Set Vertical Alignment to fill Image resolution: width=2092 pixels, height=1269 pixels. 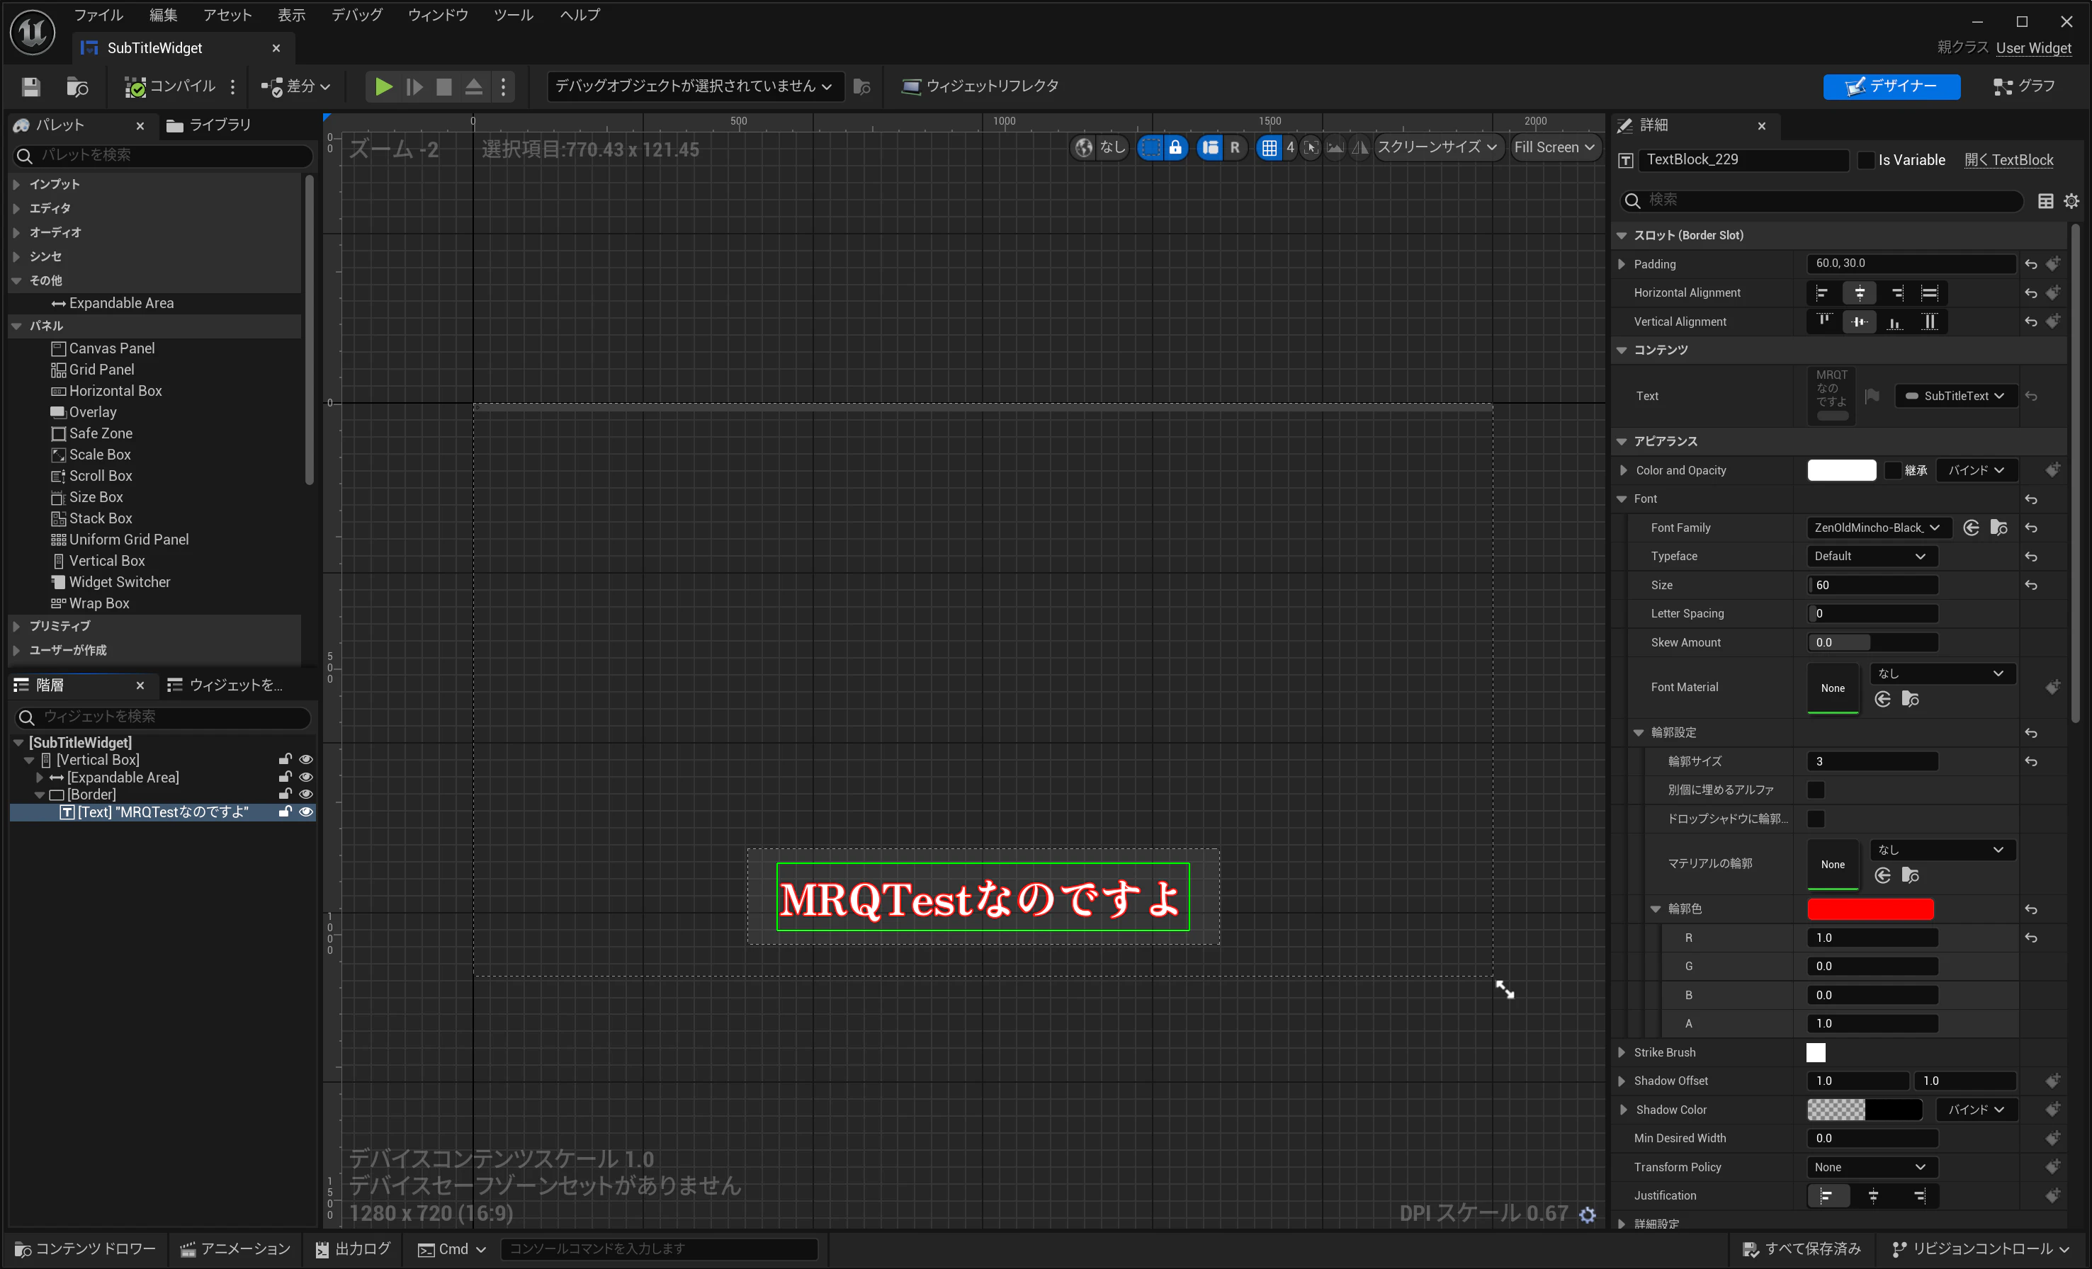(1930, 322)
